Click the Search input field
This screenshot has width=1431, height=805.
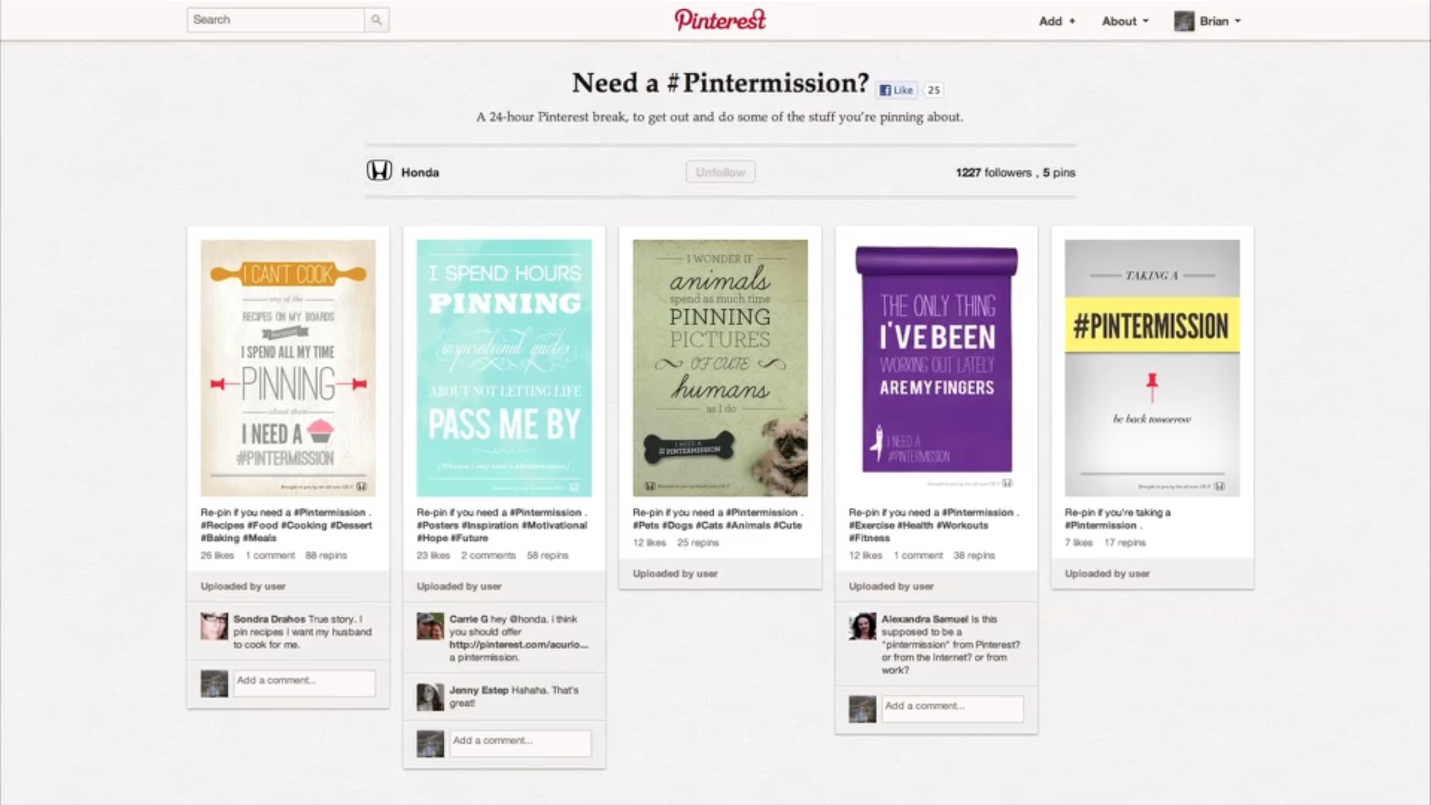pos(275,20)
